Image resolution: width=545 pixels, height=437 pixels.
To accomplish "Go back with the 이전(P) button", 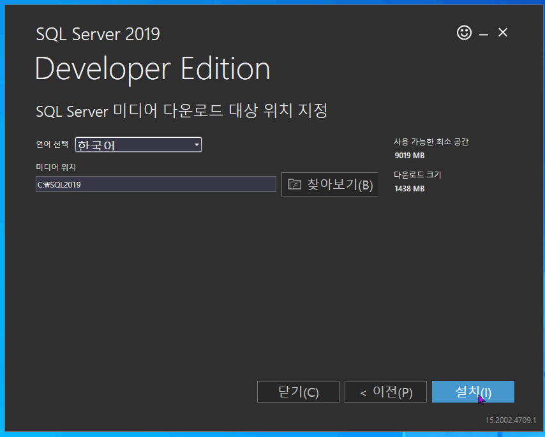I will coord(386,392).
